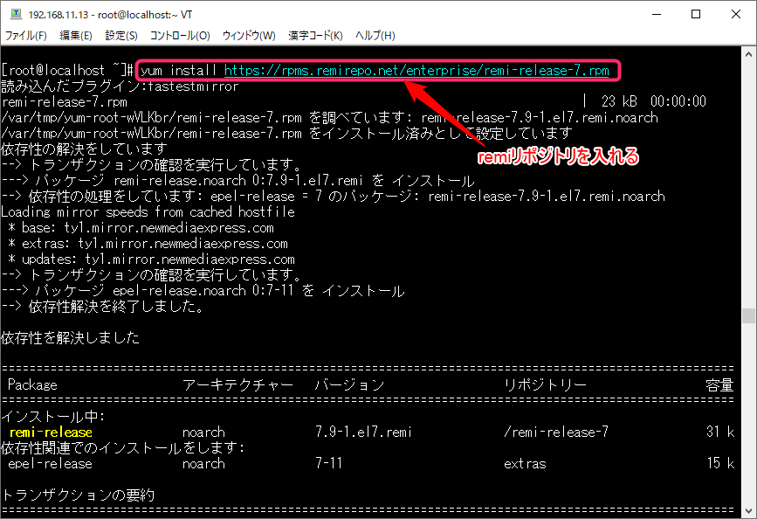Image resolution: width=757 pixels, height=519 pixels.
Task: Click the scrollbar up arrow
Action: tap(748, 54)
